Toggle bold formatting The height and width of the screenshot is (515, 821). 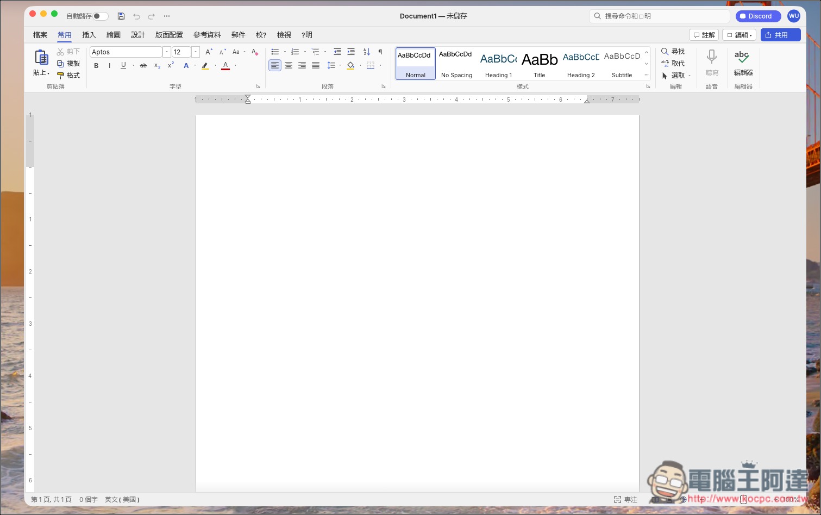coord(96,66)
